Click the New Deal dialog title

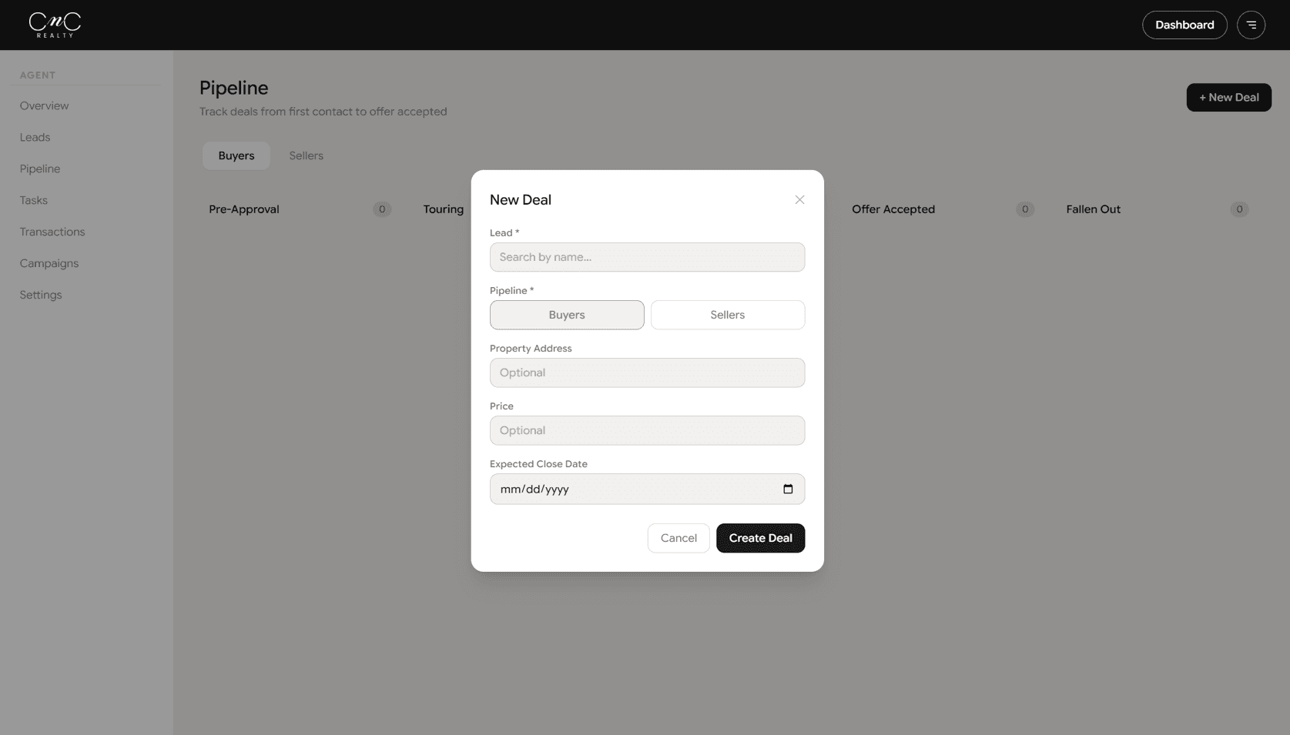pyautogui.click(x=521, y=199)
